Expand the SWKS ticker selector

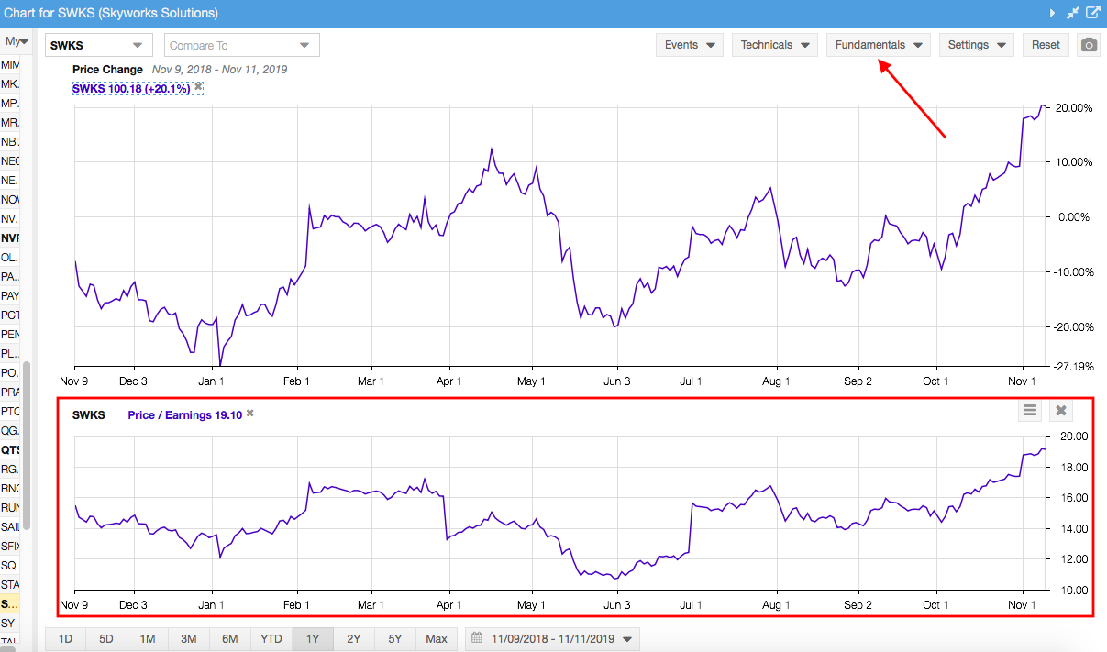click(99, 45)
